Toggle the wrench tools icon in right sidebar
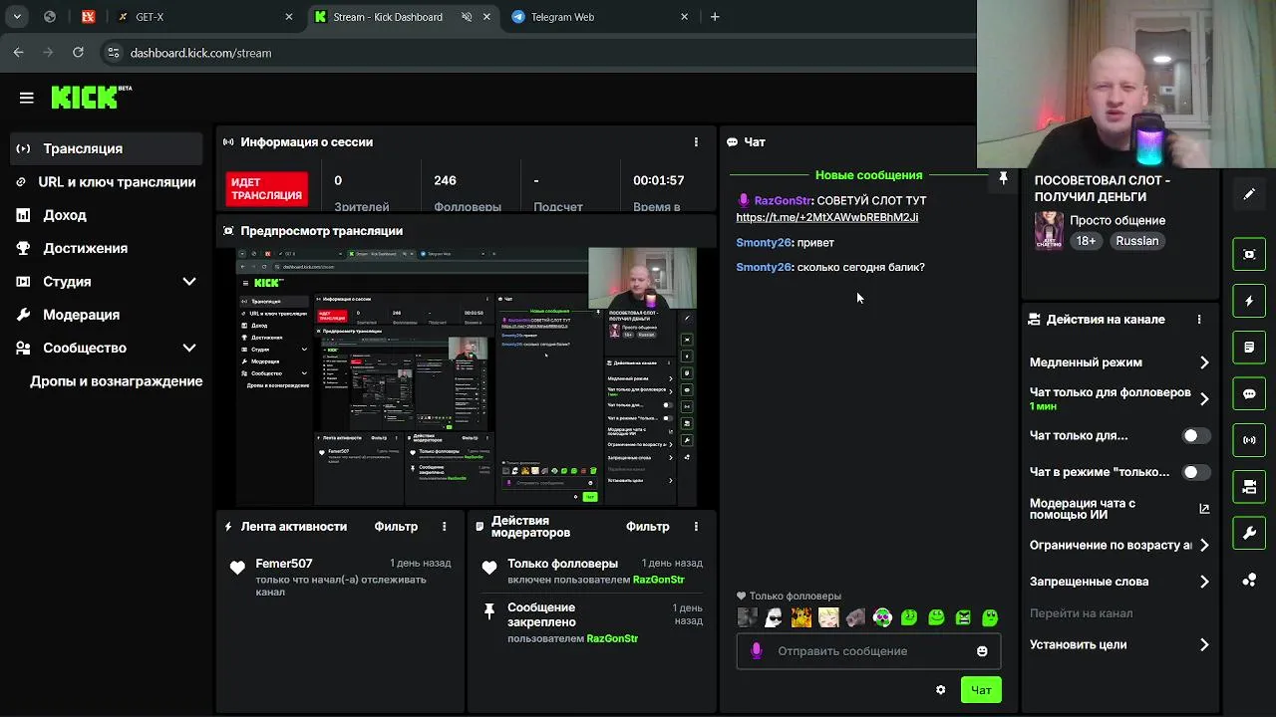Image resolution: width=1276 pixels, height=717 pixels. point(1249,534)
